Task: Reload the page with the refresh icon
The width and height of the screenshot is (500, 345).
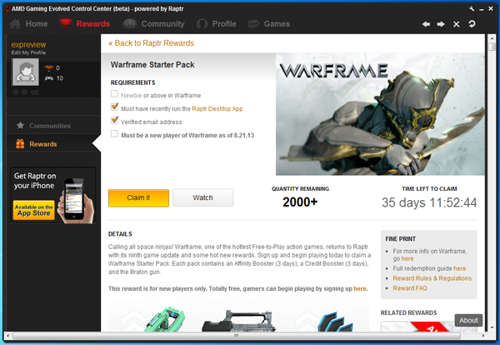Action: tap(472, 24)
